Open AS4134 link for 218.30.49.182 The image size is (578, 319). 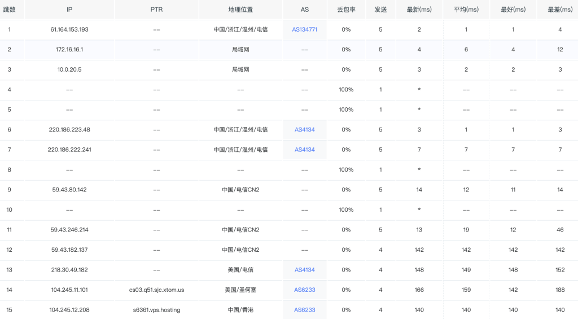[x=304, y=270]
